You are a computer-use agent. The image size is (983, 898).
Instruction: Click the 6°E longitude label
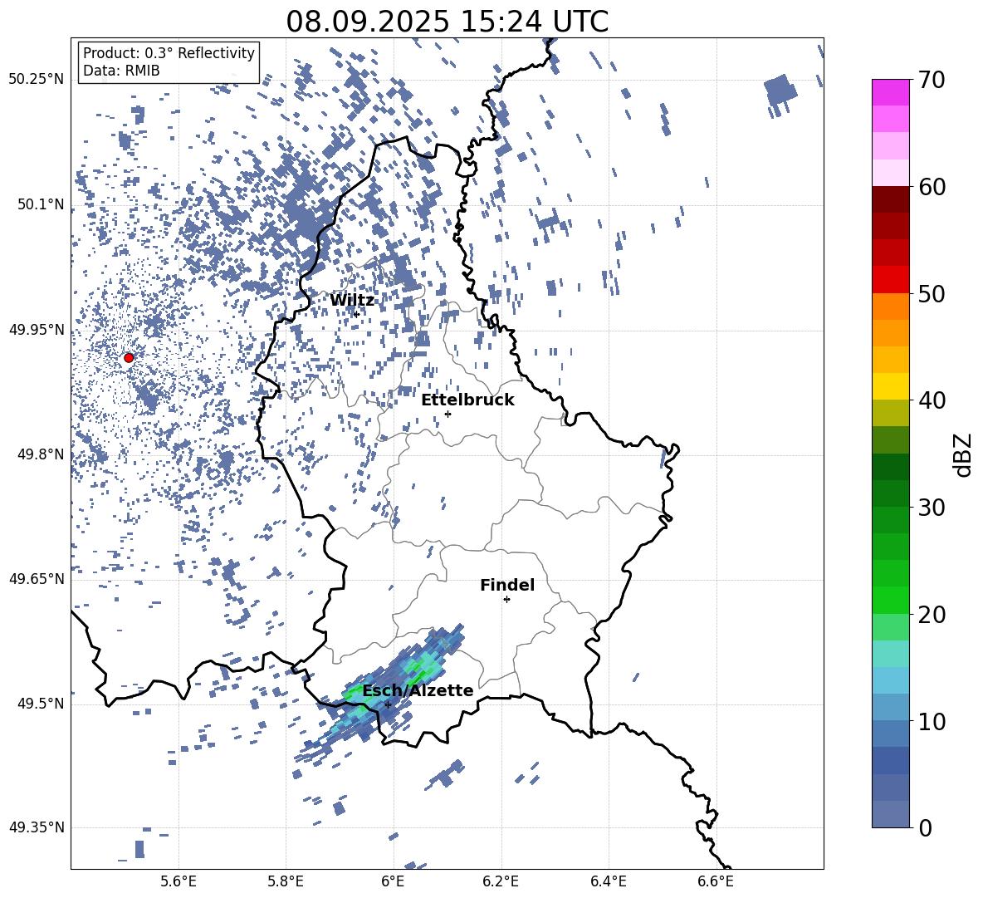[x=393, y=881]
